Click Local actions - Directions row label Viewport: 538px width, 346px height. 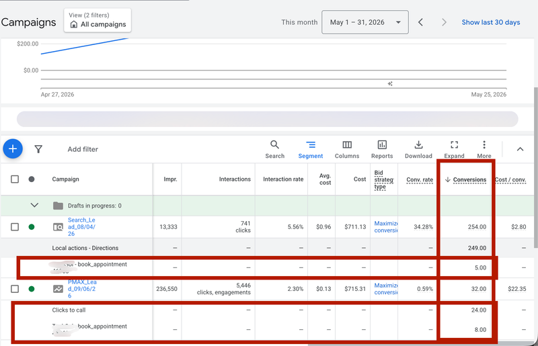pyautogui.click(x=85, y=248)
